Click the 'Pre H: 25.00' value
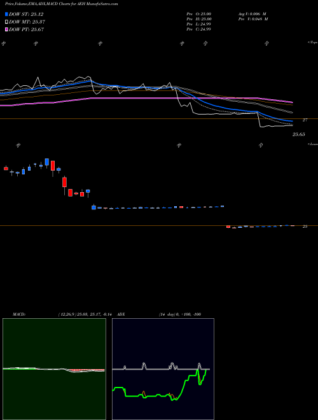Image resolution: width=318 pixels, height=420 pixels. point(199,19)
